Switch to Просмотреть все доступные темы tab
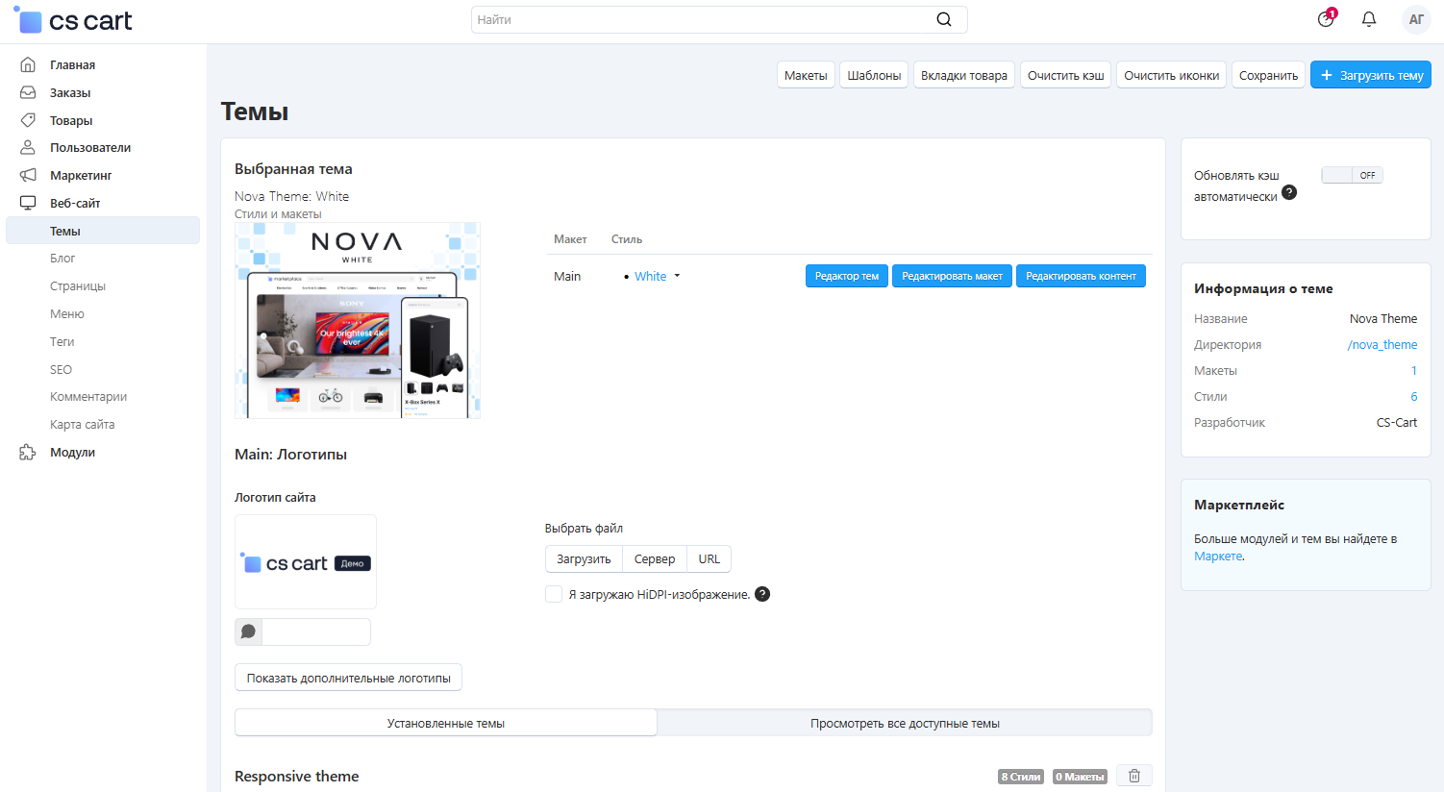 click(904, 723)
